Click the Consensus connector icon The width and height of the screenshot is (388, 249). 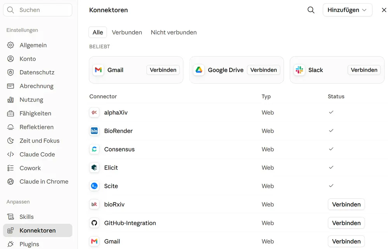(x=94, y=149)
